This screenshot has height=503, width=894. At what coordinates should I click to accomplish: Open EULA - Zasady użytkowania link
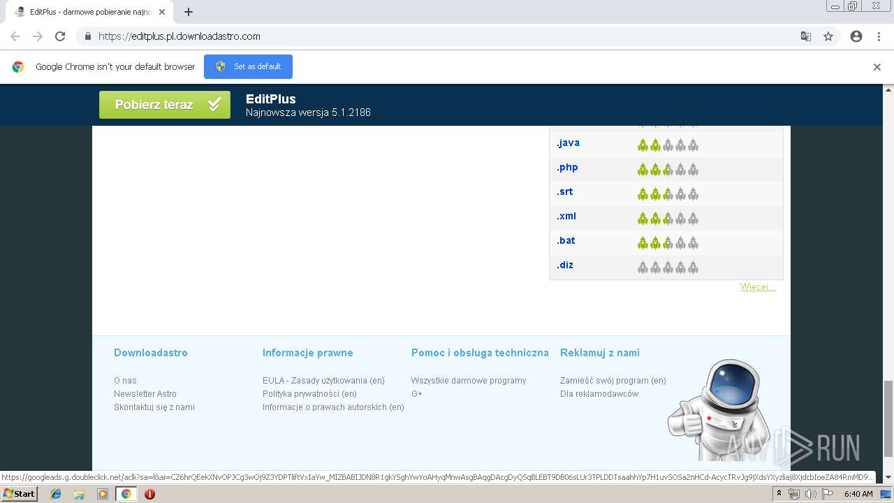(323, 381)
